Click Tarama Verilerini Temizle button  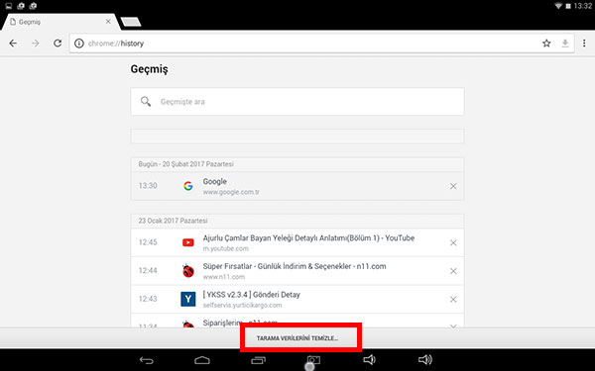[297, 338]
